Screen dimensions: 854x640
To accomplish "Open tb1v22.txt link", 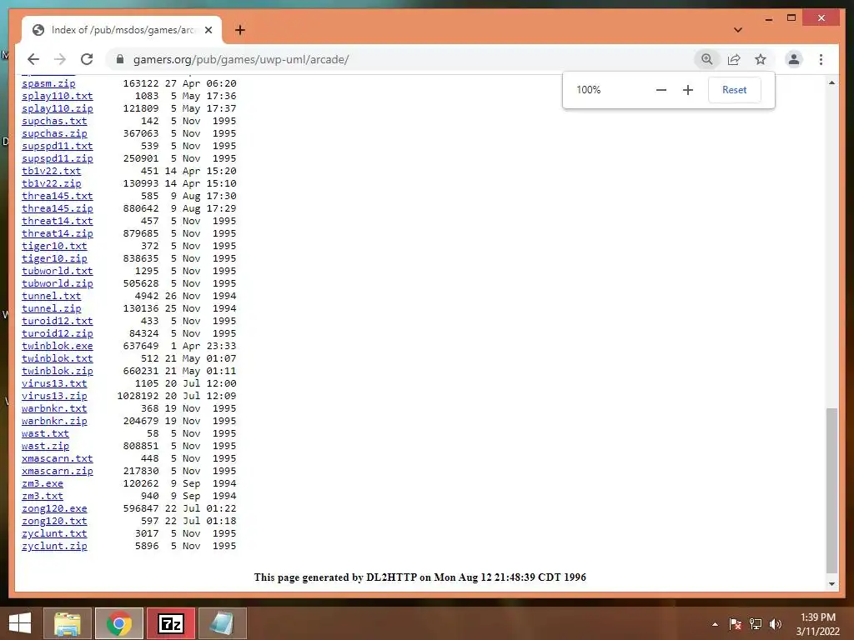I will 51,171.
